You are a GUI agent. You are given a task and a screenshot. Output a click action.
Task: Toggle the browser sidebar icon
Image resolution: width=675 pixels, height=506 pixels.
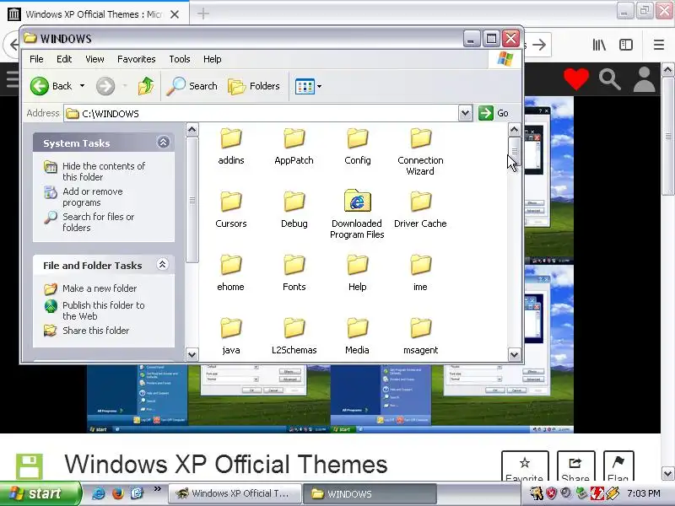tap(626, 45)
